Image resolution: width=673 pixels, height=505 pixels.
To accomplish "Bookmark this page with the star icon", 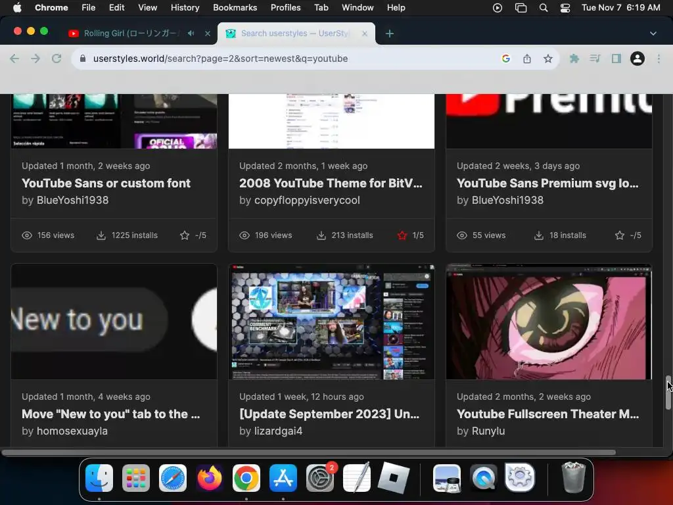I will 547,59.
